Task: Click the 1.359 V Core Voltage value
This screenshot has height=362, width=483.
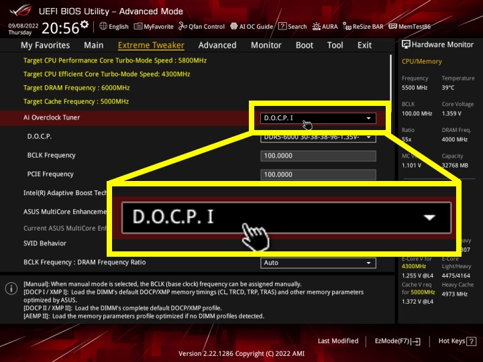Action: [451, 113]
